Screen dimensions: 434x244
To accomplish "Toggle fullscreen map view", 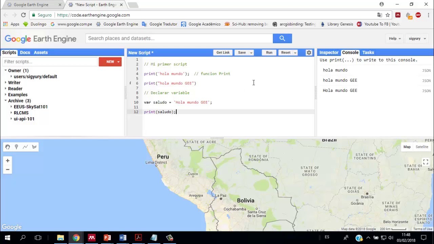I will click(426, 162).
